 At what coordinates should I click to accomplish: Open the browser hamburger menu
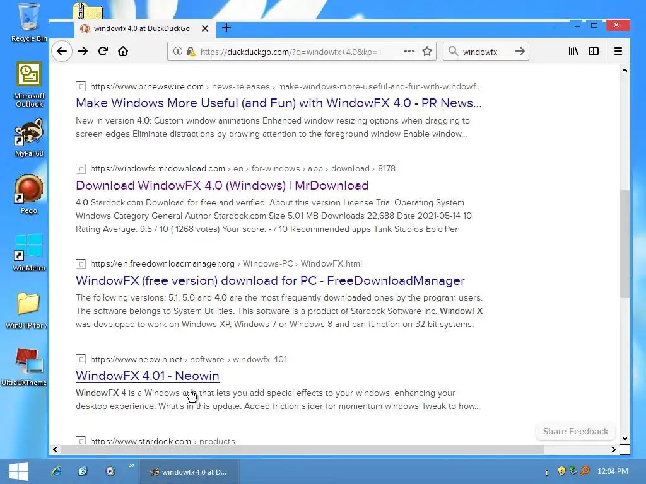(618, 52)
